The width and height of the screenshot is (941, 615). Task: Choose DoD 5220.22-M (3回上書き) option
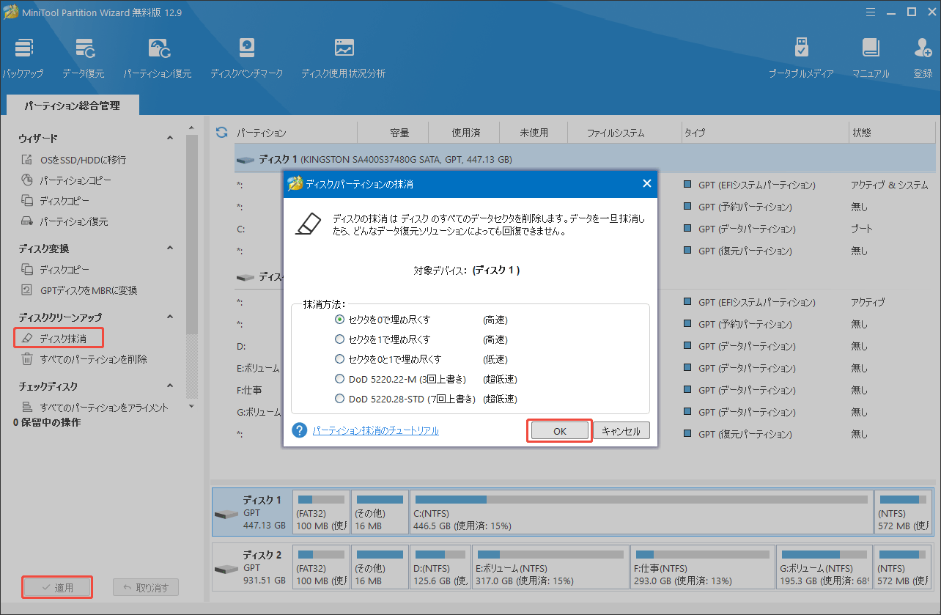click(339, 379)
